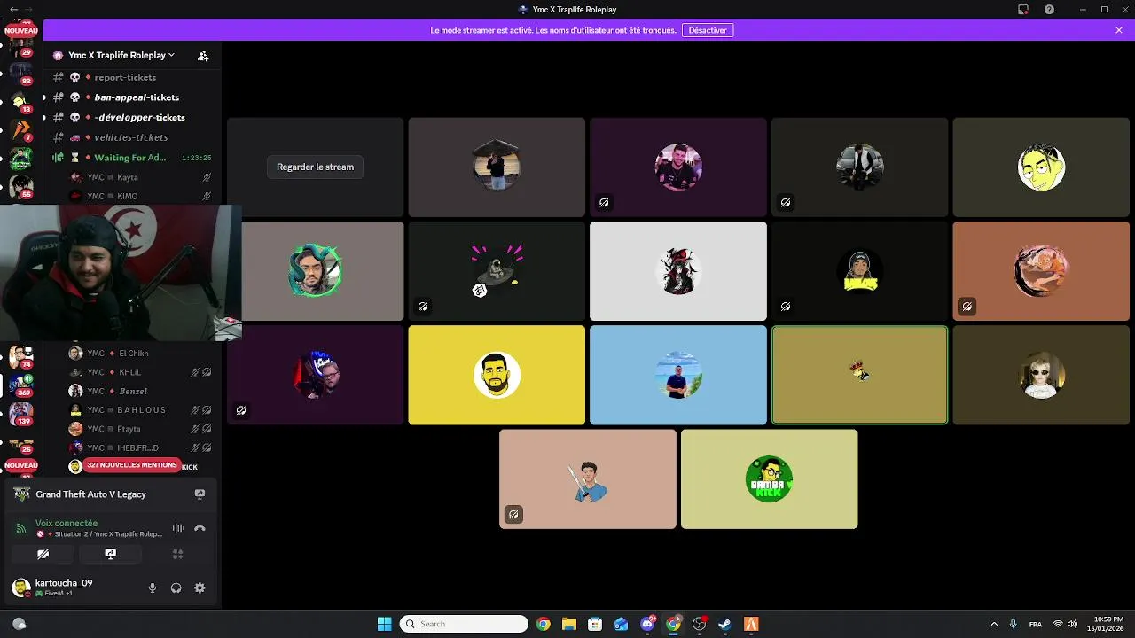Image resolution: width=1135 pixels, height=638 pixels.
Task: Open Discord from the taskbar
Action: tap(647, 624)
